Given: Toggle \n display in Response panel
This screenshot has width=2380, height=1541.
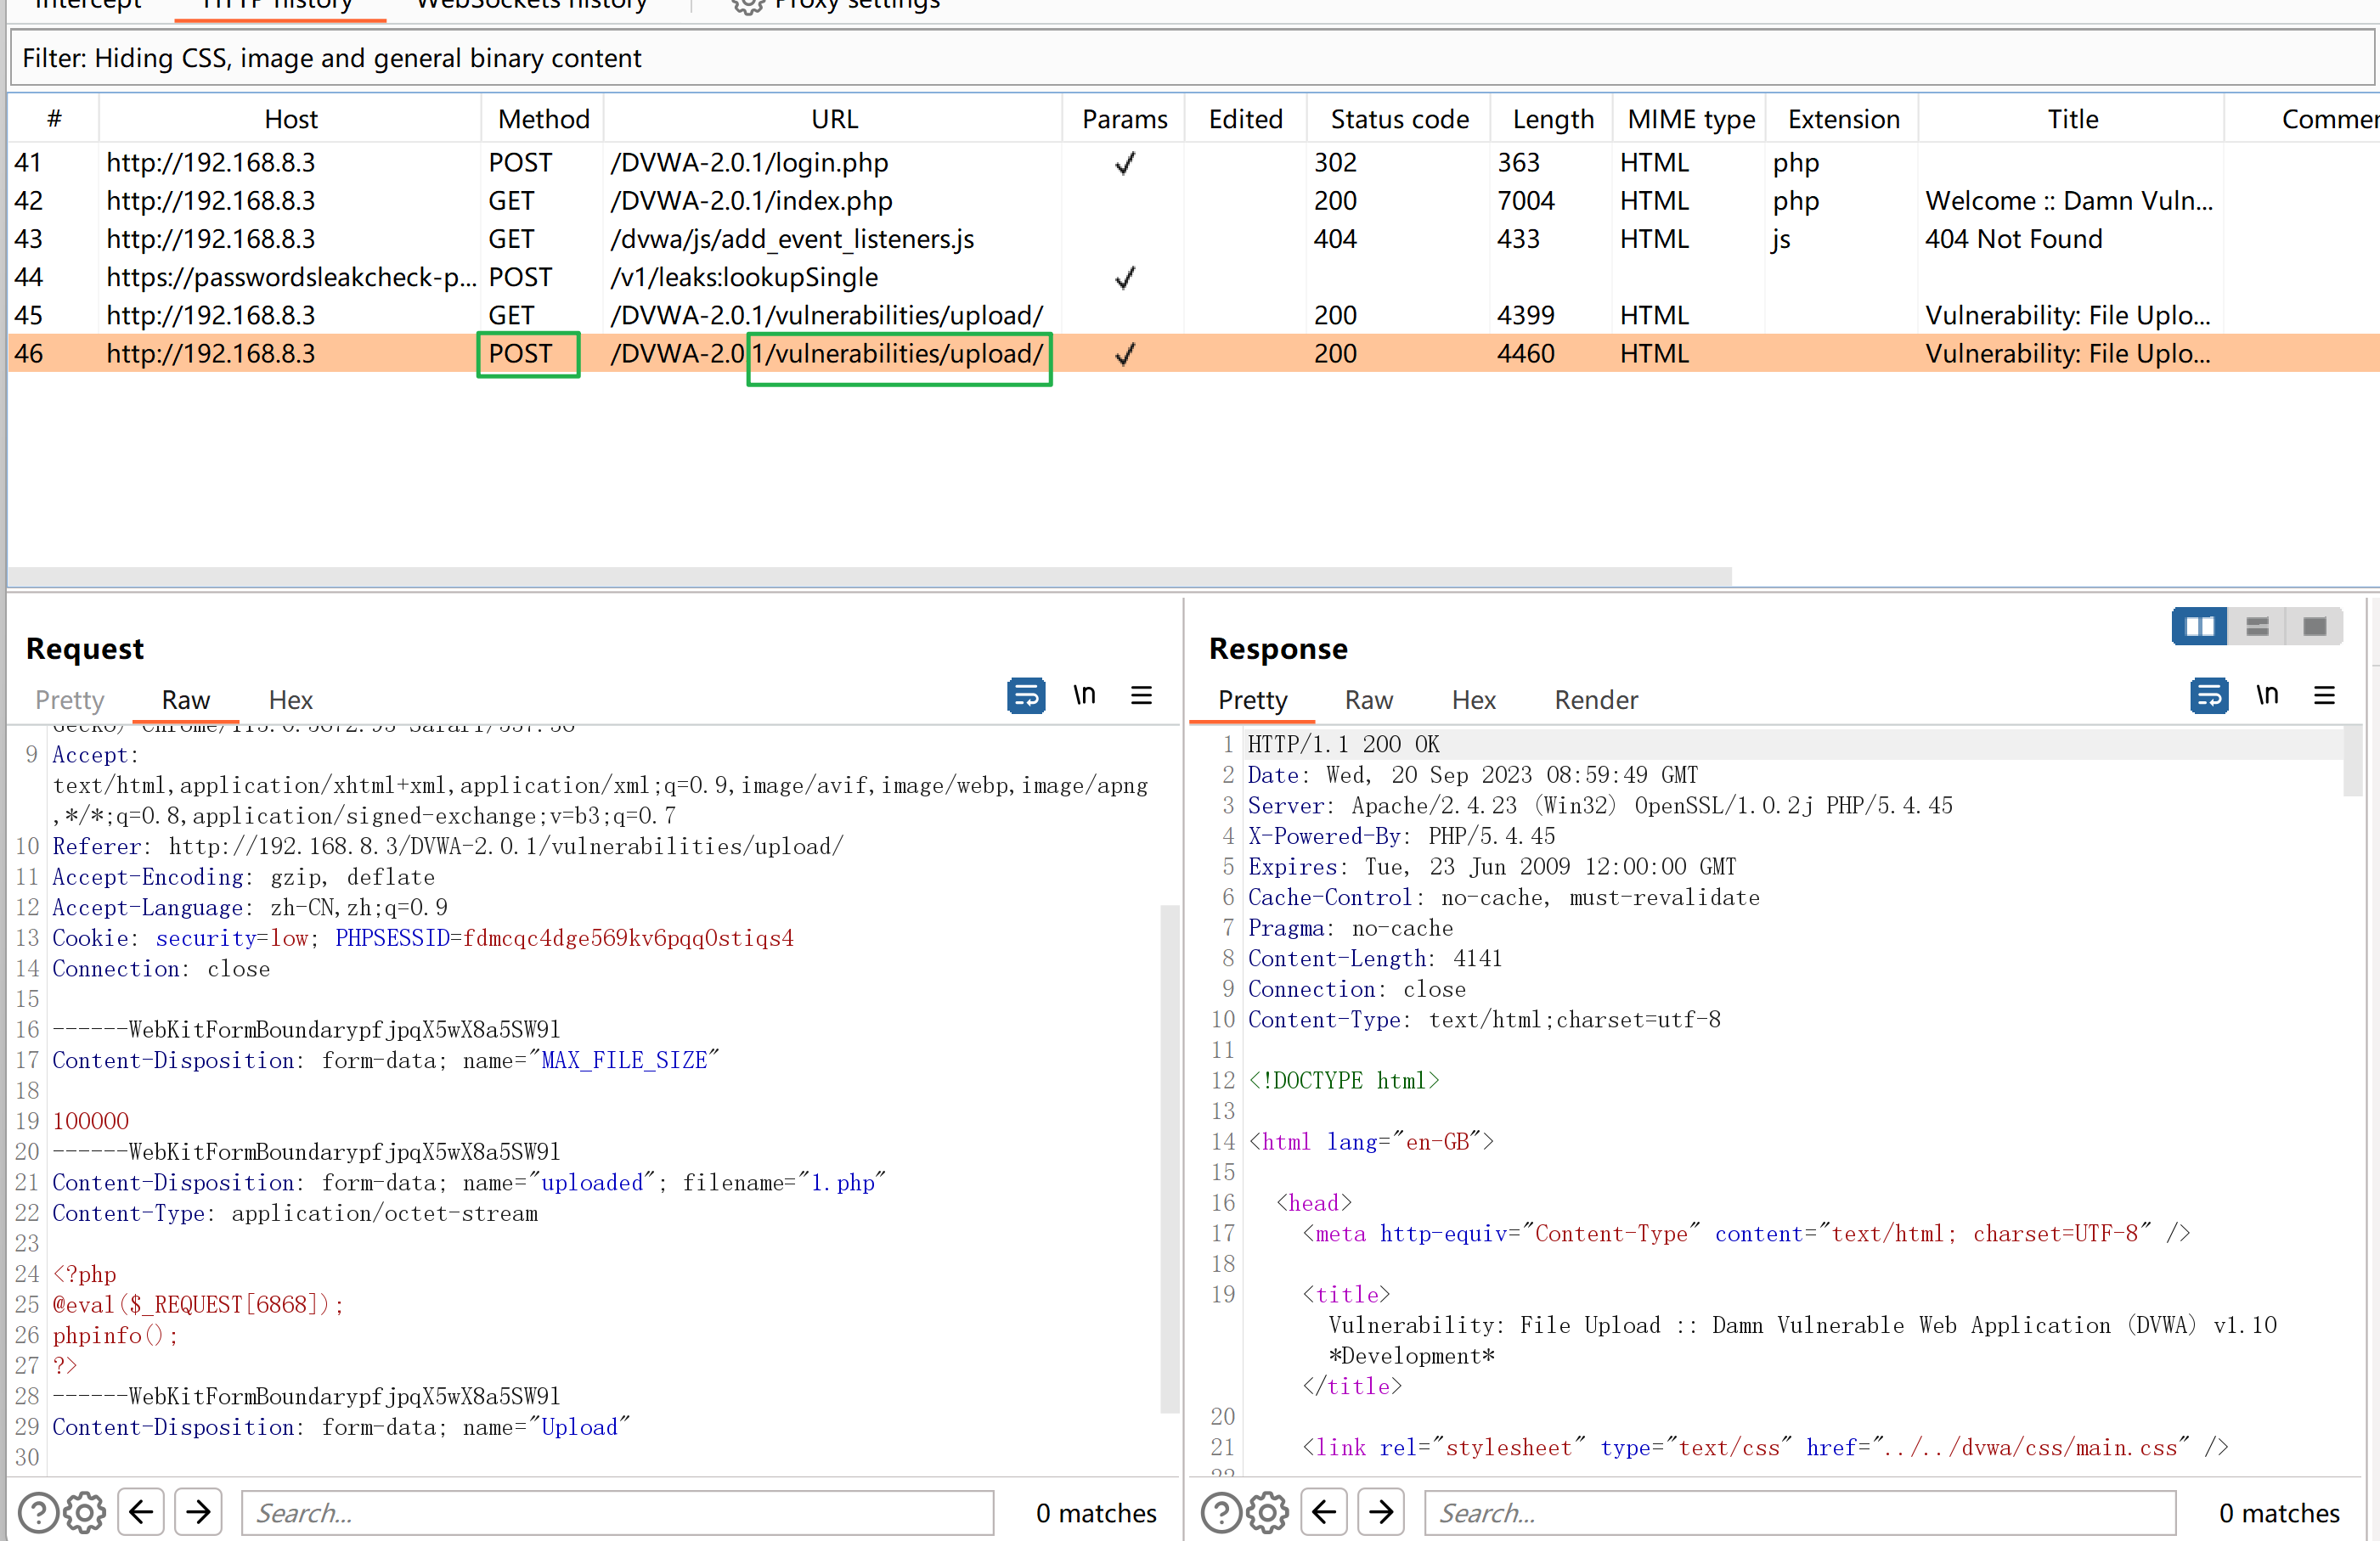Looking at the screenshot, I should [x=2267, y=695].
